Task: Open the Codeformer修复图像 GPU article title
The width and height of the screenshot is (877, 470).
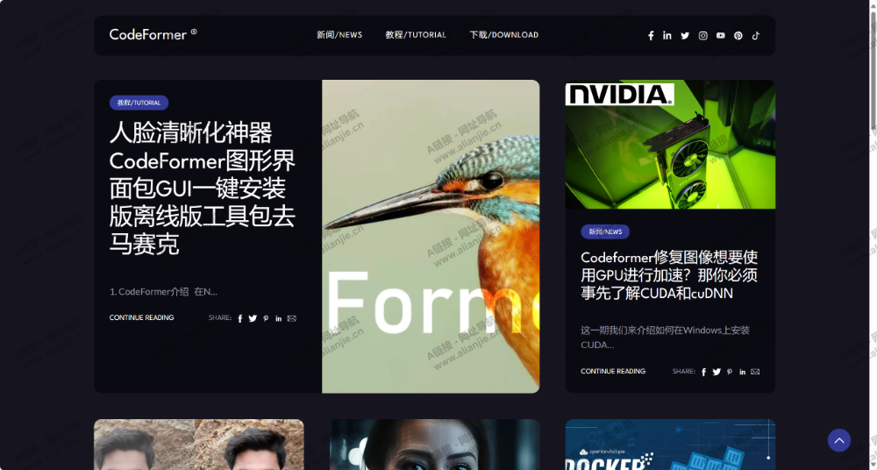Action: pyautogui.click(x=669, y=275)
